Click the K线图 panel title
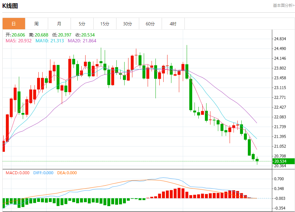 click(x=10, y=6)
